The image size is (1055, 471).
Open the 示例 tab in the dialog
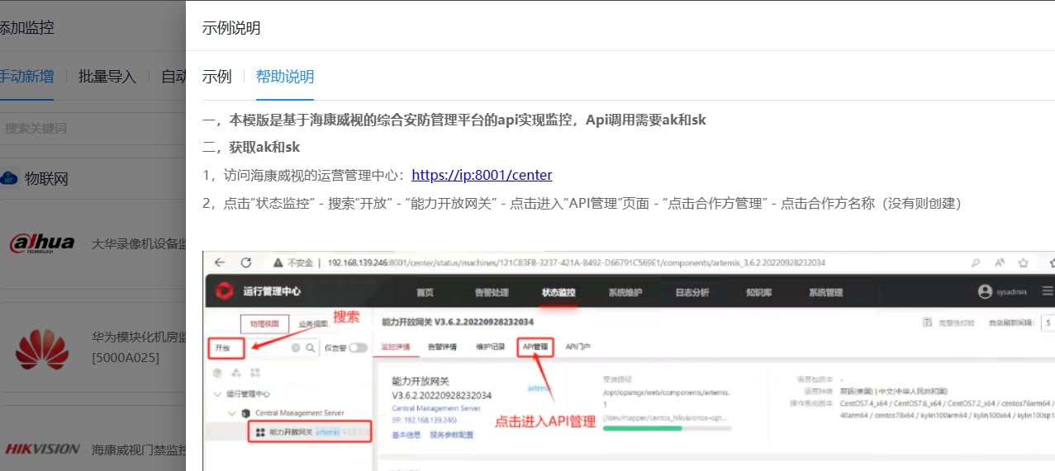tap(216, 77)
